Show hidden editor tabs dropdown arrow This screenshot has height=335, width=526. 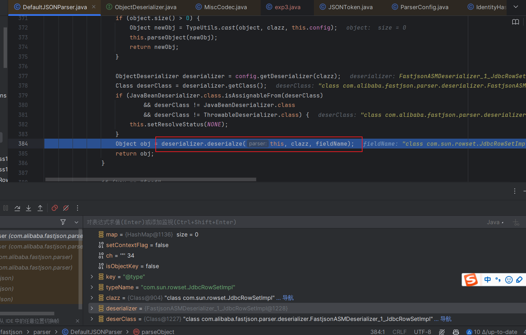pyautogui.click(x=516, y=7)
